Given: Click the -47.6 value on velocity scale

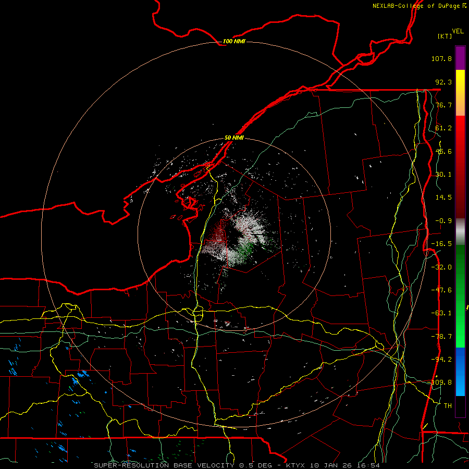Looking at the screenshot, I should pyautogui.click(x=441, y=290).
